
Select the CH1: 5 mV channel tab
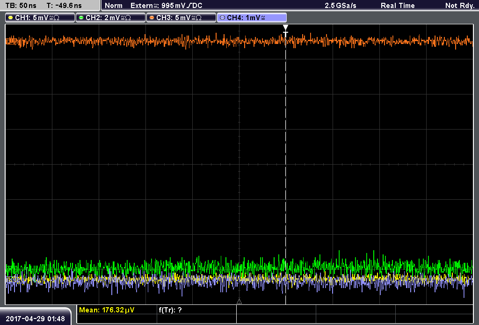pyautogui.click(x=40, y=18)
